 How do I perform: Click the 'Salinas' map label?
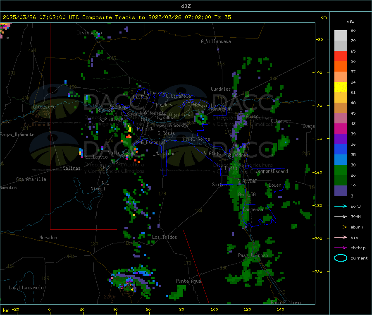[72, 168]
